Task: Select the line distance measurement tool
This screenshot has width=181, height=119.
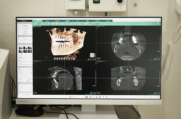Action: pos(46,24)
